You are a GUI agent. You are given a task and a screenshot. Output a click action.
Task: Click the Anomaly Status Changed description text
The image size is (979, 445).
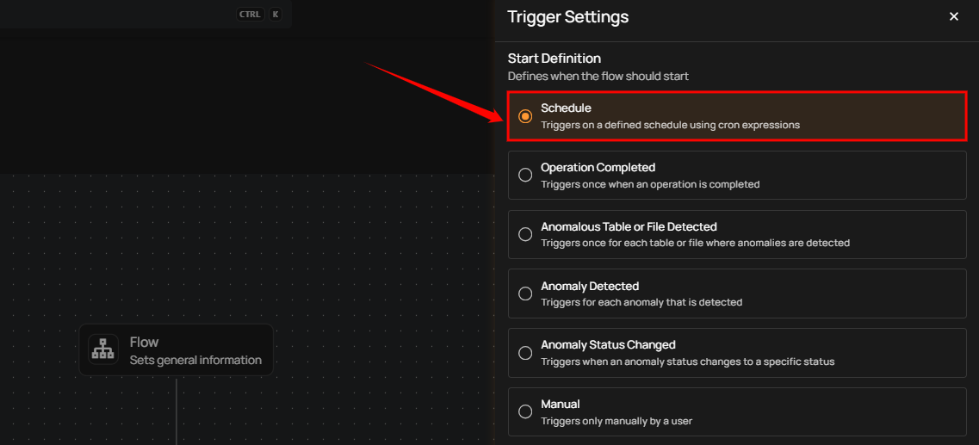click(687, 362)
